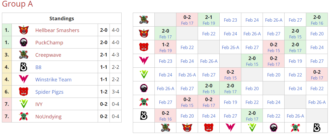Image resolution: width=330 pixels, height=134 pixels.
Task: Go to the NoUndying team page link
Action: (48, 116)
